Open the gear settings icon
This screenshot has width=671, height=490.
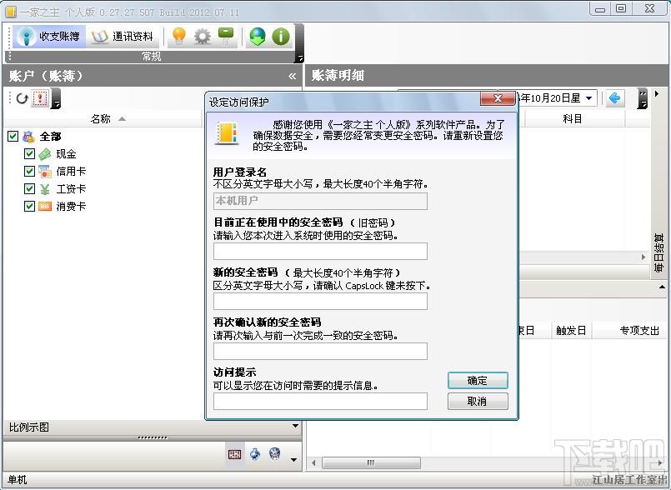[202, 37]
